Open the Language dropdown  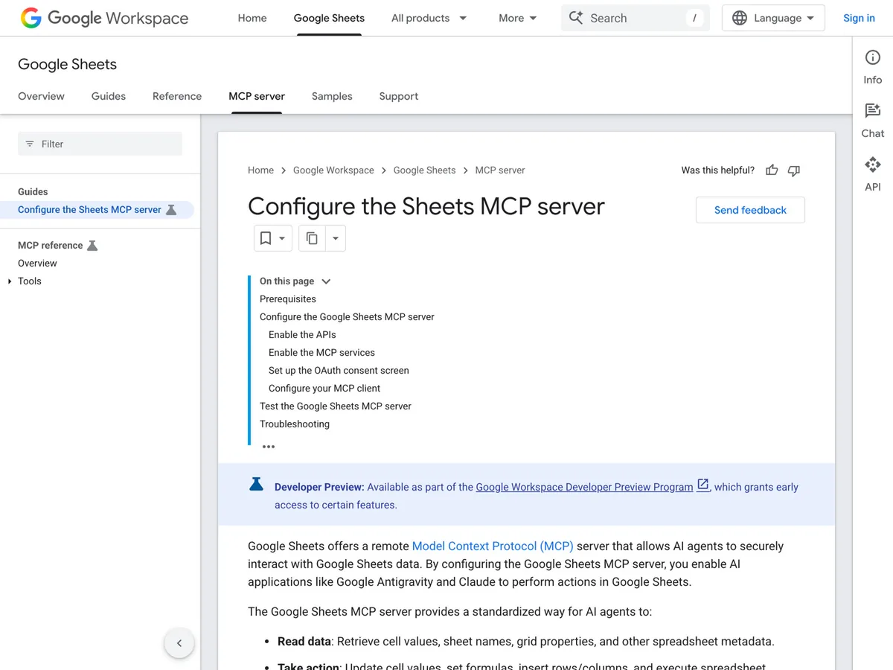[x=773, y=18]
